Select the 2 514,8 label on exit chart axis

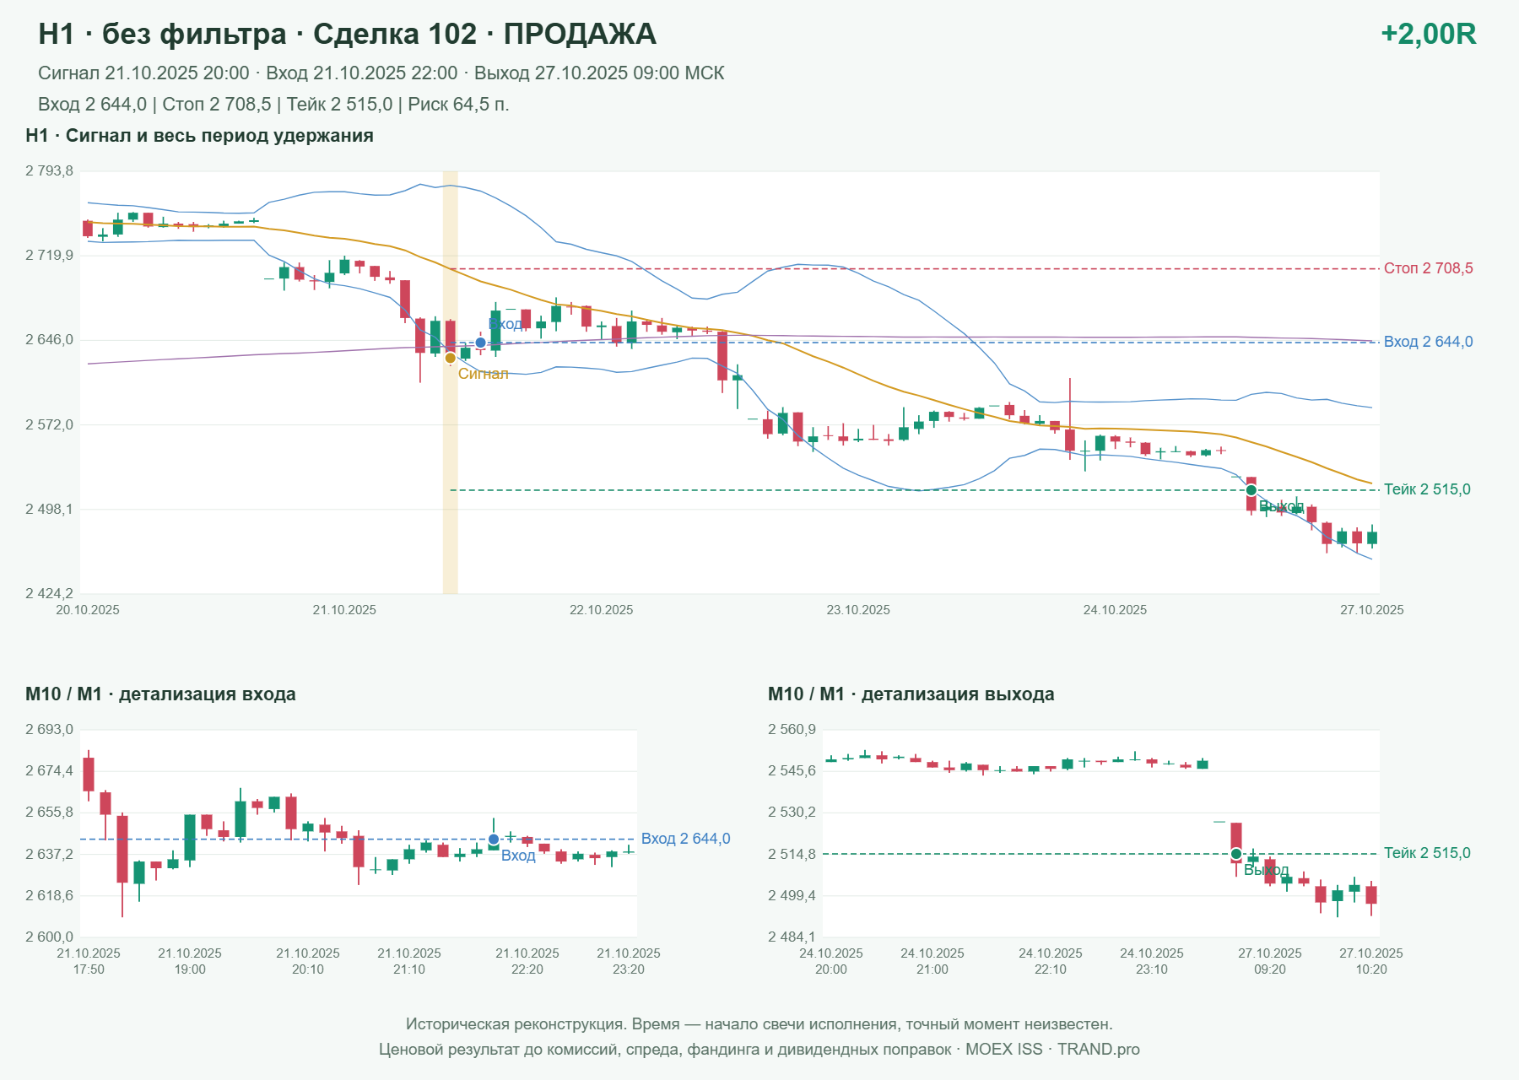click(792, 854)
